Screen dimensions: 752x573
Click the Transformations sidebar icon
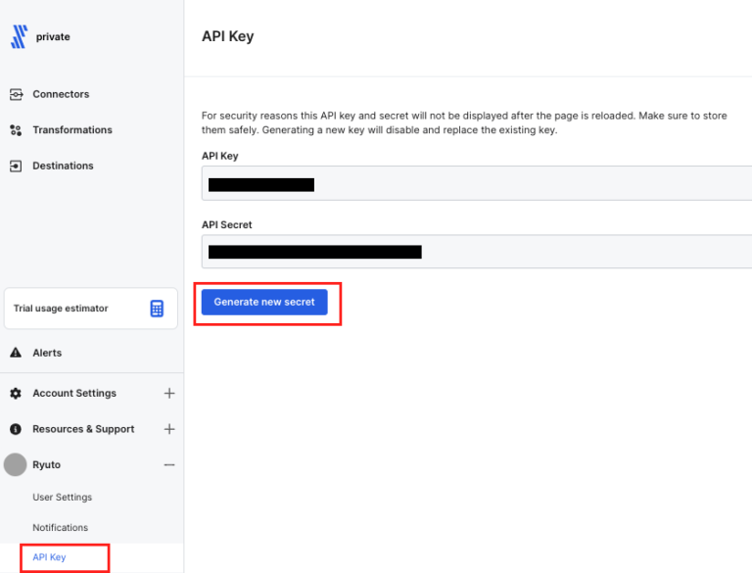click(16, 130)
